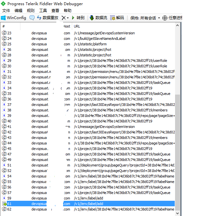199x216 pixels.
Task: Click the scrollbar down arrow
Action: coord(178,213)
